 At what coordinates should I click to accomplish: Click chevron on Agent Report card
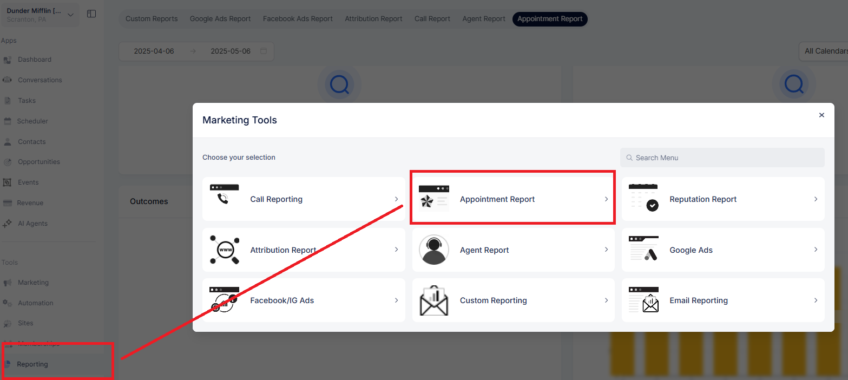[x=606, y=250]
